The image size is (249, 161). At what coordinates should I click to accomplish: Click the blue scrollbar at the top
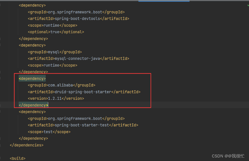click(164, 1)
